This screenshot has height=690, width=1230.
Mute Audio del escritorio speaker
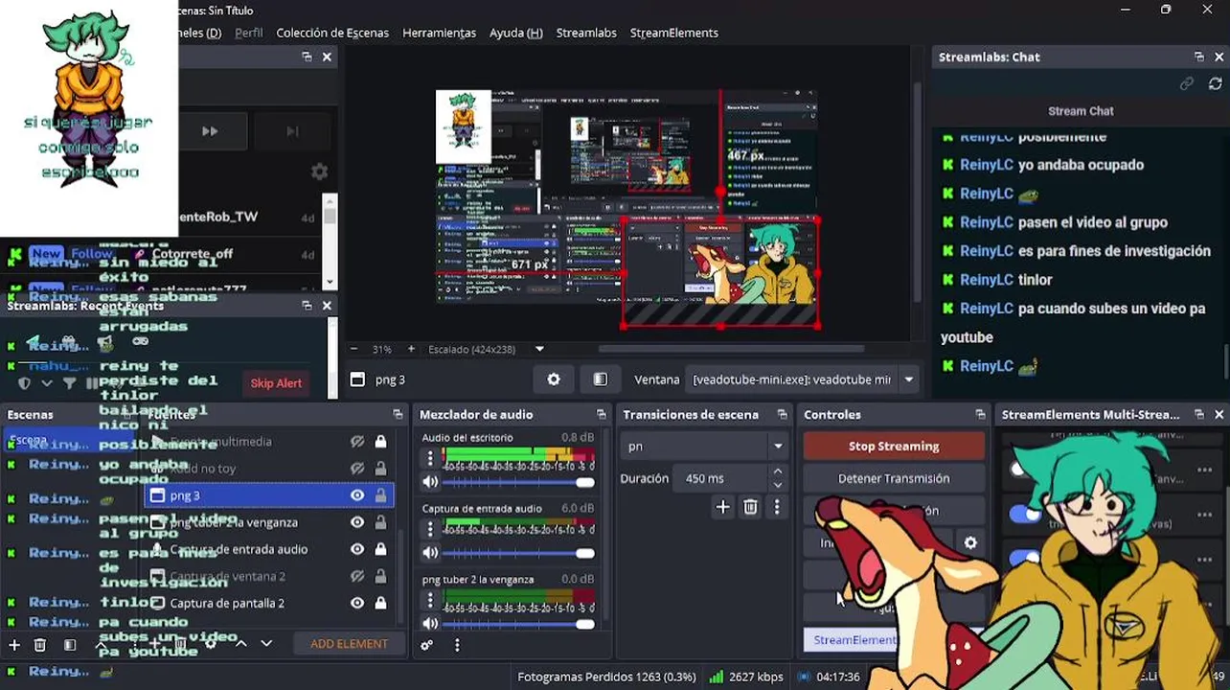pyautogui.click(x=430, y=482)
